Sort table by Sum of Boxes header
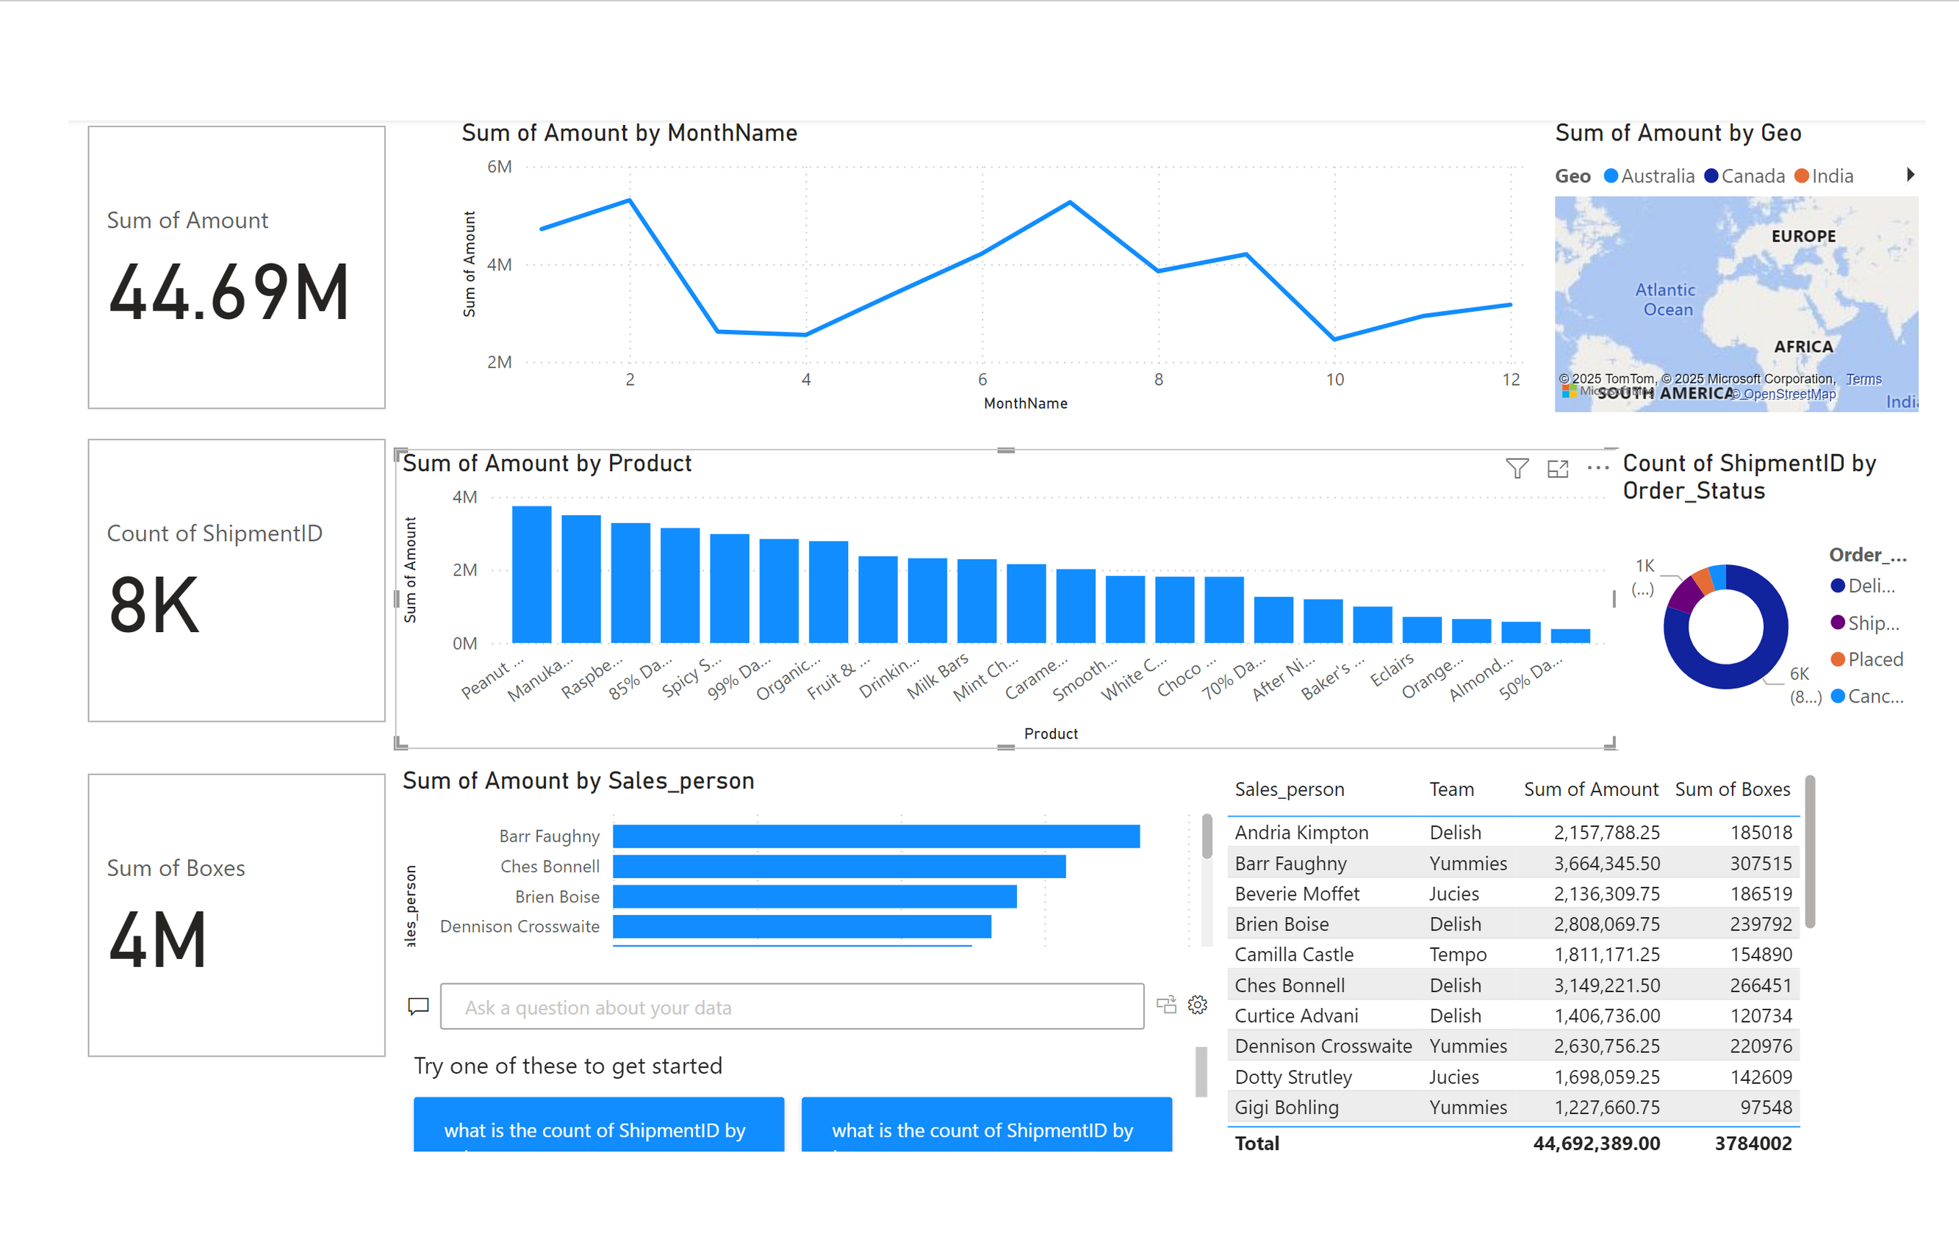 (1732, 789)
